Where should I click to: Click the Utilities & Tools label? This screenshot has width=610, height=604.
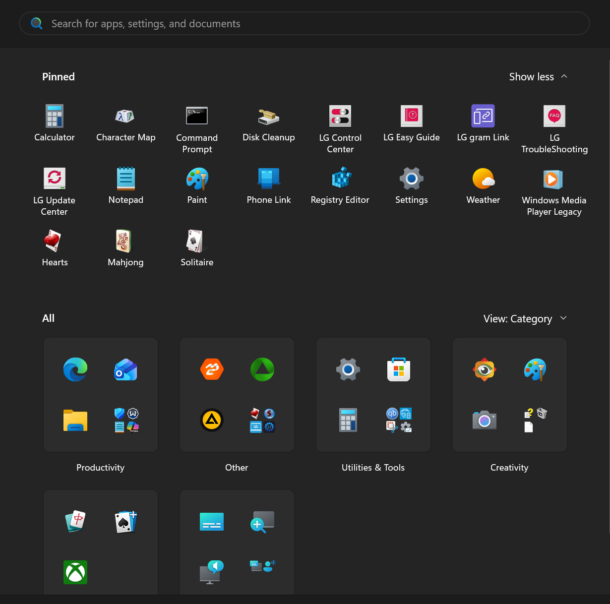tap(373, 468)
